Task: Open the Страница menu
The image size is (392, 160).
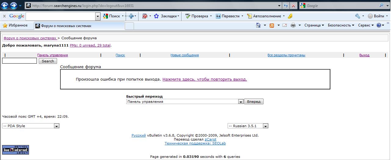Action: click(x=314, y=26)
